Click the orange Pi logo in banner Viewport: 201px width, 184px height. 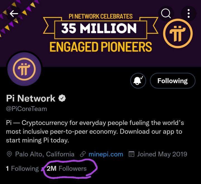[x=178, y=34]
